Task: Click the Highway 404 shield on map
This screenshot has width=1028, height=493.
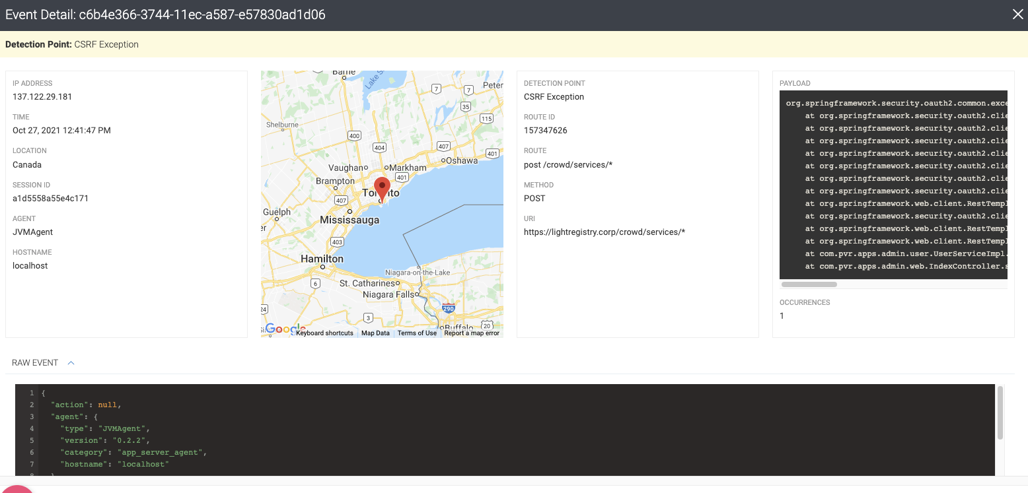Action: [x=379, y=148]
